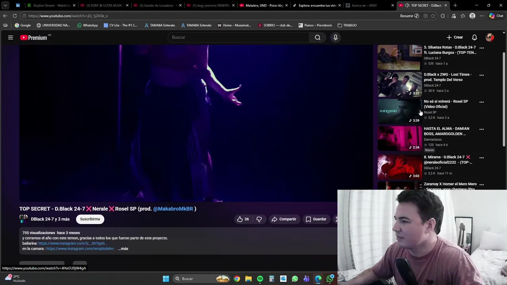The image size is (507, 285).
Task: Go to YouTube Premium home logo
Action: [x=34, y=38]
